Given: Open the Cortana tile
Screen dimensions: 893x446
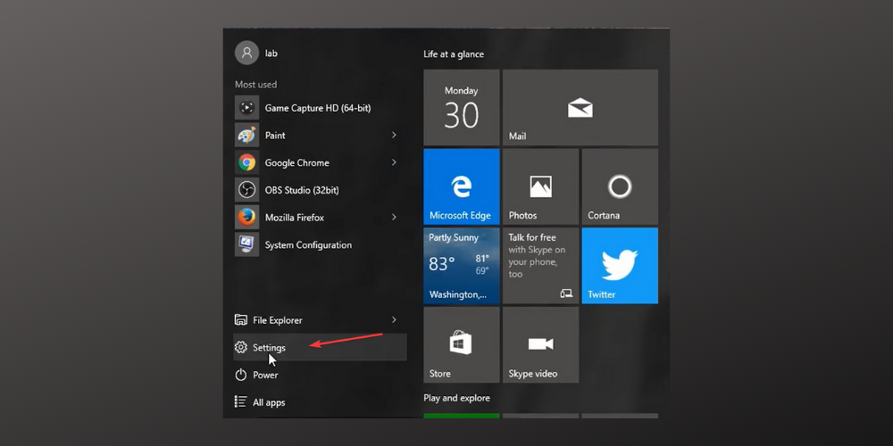Looking at the screenshot, I should pyautogui.click(x=620, y=186).
